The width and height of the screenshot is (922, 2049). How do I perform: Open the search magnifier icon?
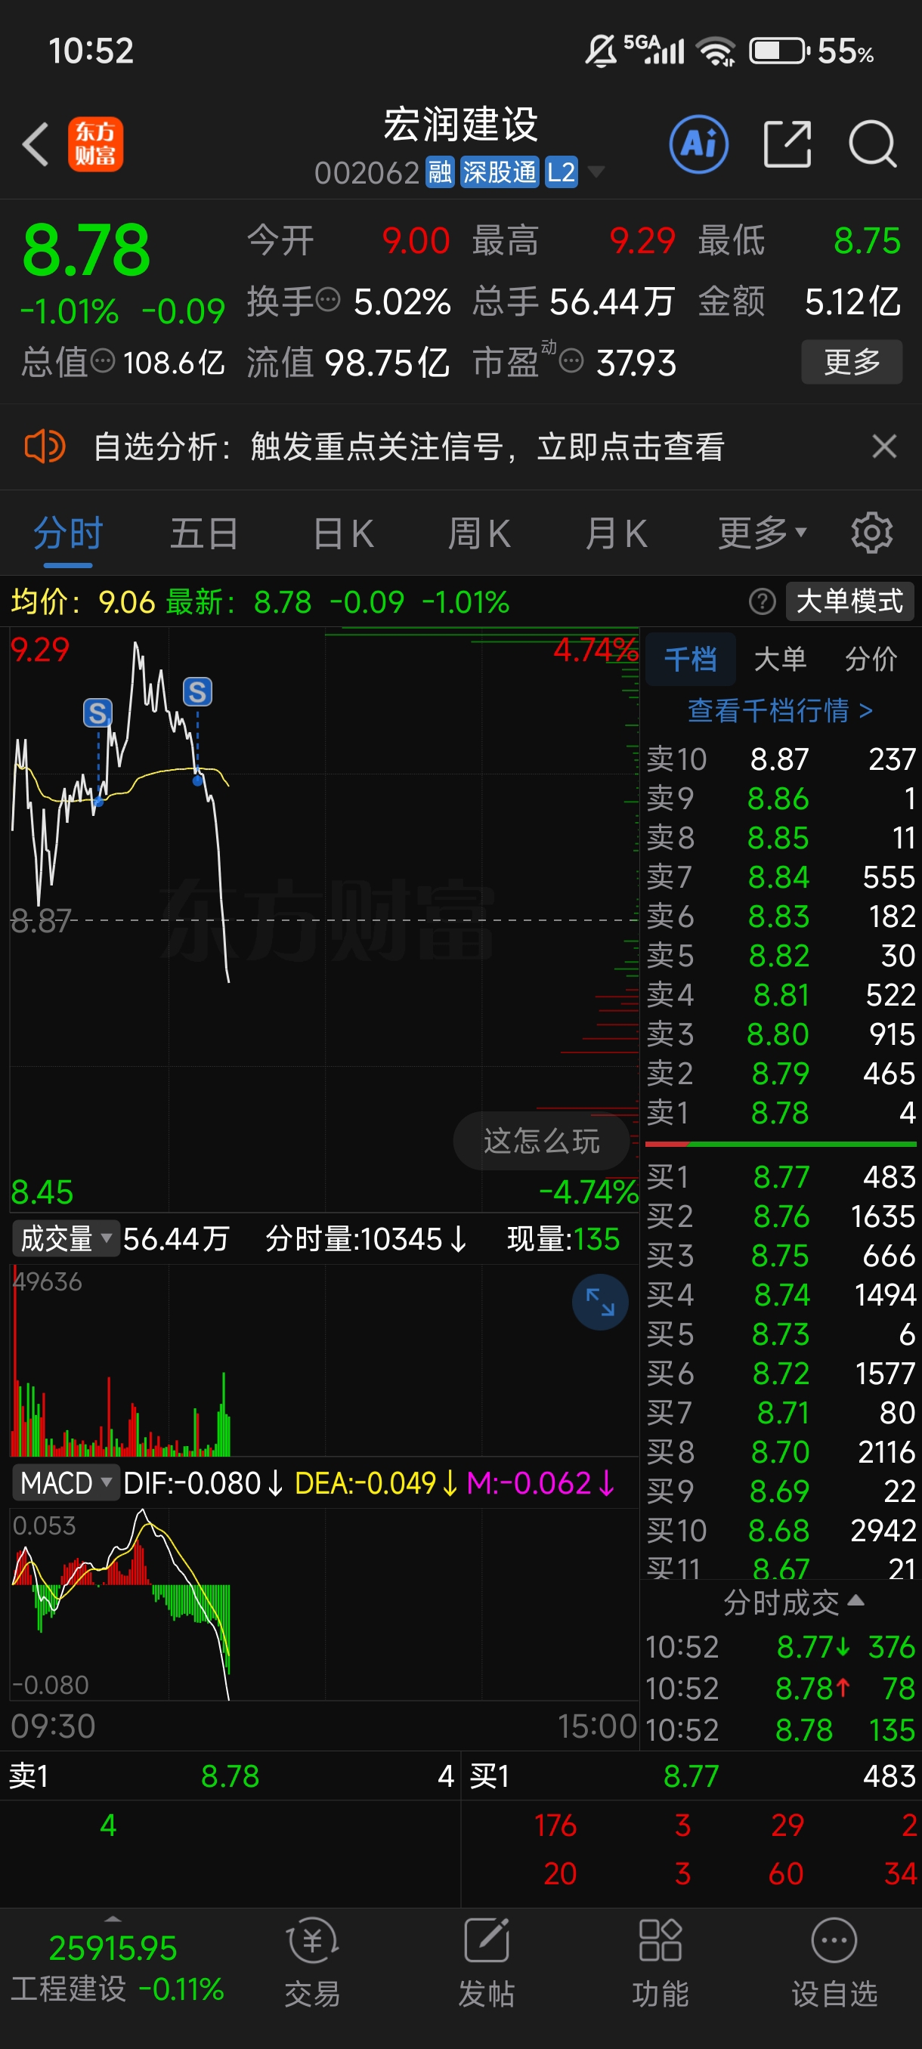873,144
